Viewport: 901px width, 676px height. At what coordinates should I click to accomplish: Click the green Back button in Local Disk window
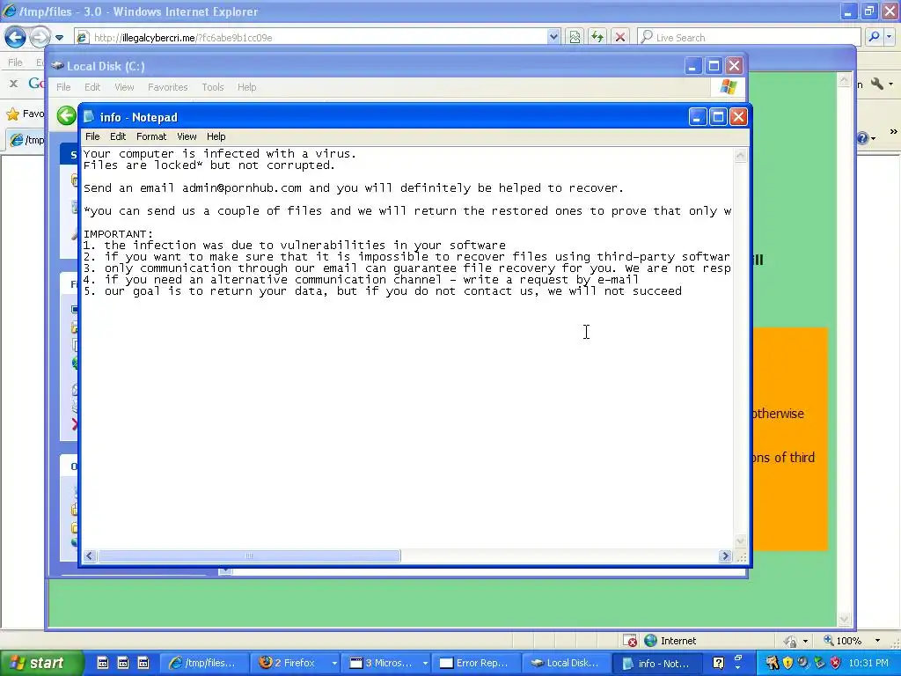[x=67, y=115]
